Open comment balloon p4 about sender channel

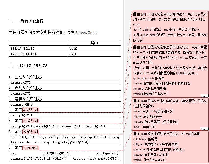pos(170,147)
